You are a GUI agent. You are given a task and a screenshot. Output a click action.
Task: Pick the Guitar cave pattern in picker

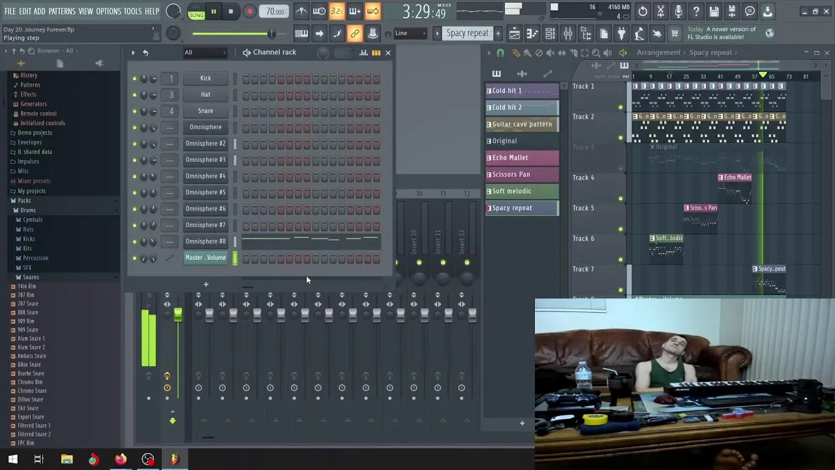coord(522,124)
